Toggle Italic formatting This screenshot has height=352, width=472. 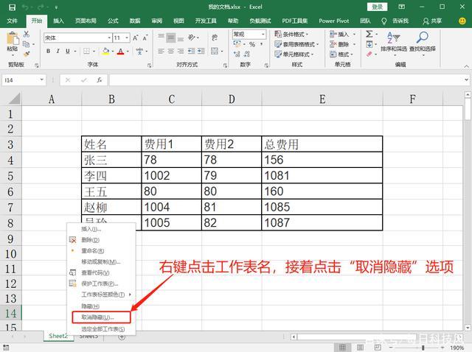coord(58,51)
